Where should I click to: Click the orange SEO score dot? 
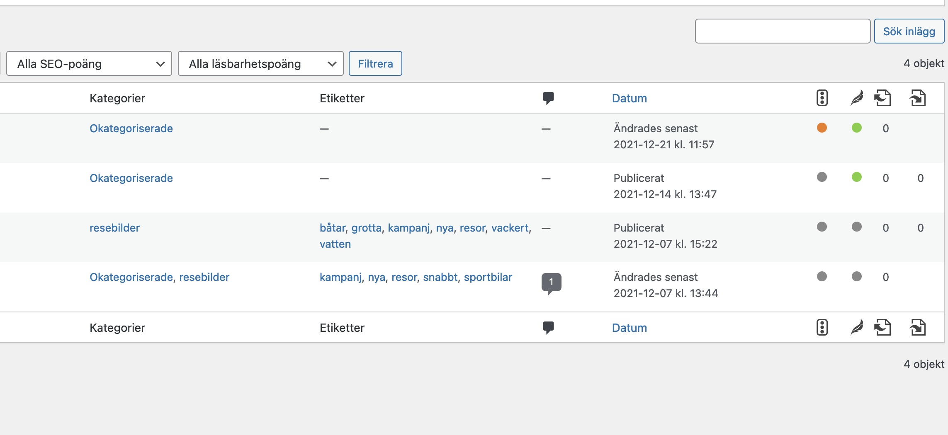click(822, 128)
